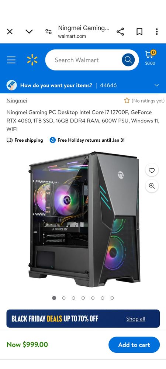
Task: Click the search magnifier button
Action: 128,60
